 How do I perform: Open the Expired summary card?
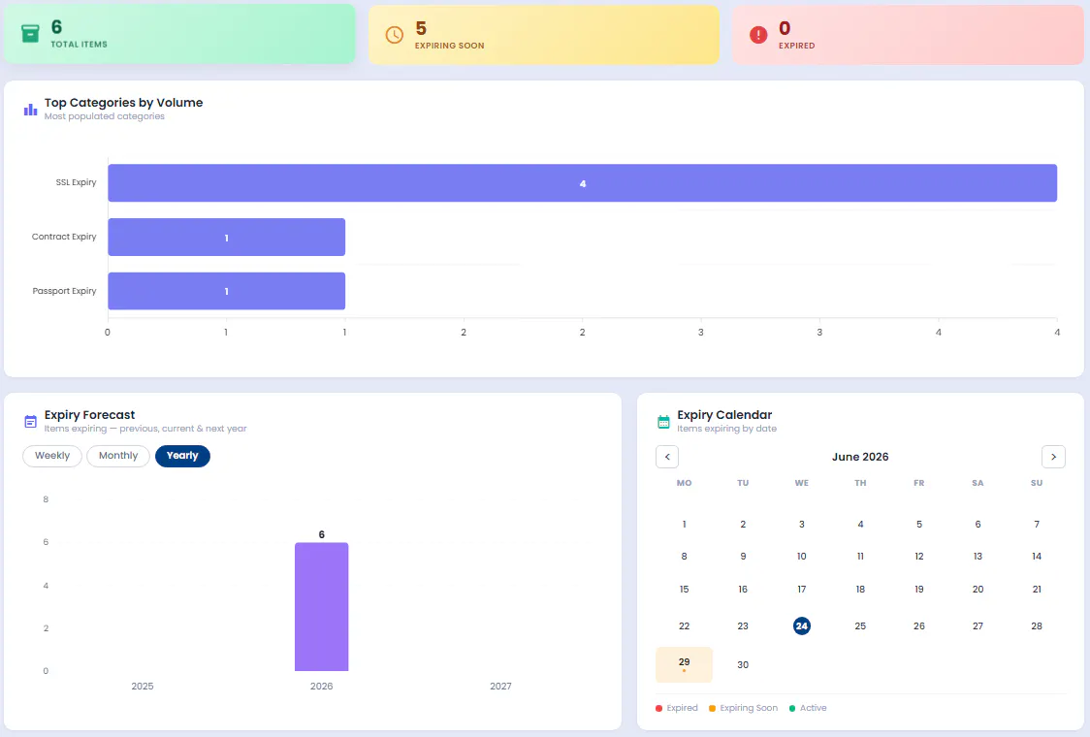coord(908,35)
